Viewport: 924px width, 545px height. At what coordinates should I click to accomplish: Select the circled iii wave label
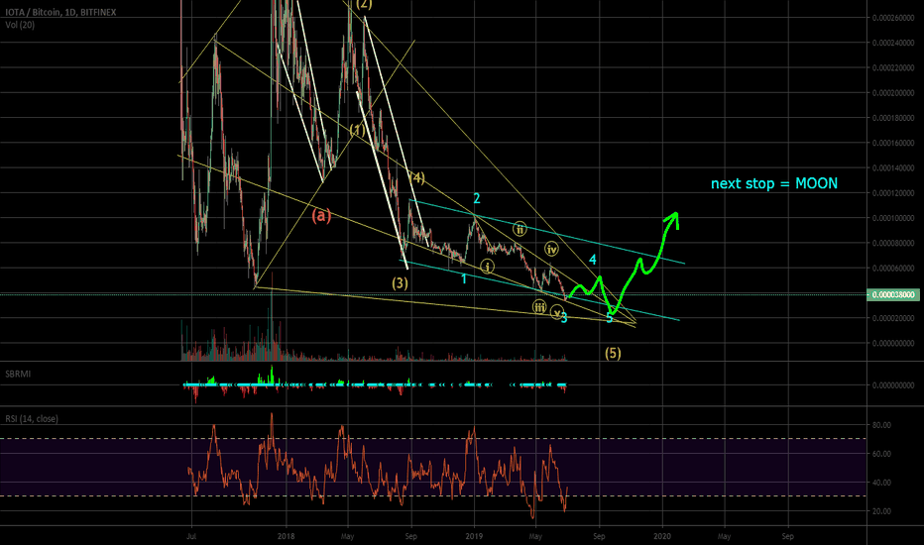(539, 306)
